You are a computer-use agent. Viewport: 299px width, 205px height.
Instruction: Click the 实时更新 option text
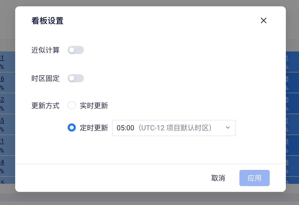point(94,106)
